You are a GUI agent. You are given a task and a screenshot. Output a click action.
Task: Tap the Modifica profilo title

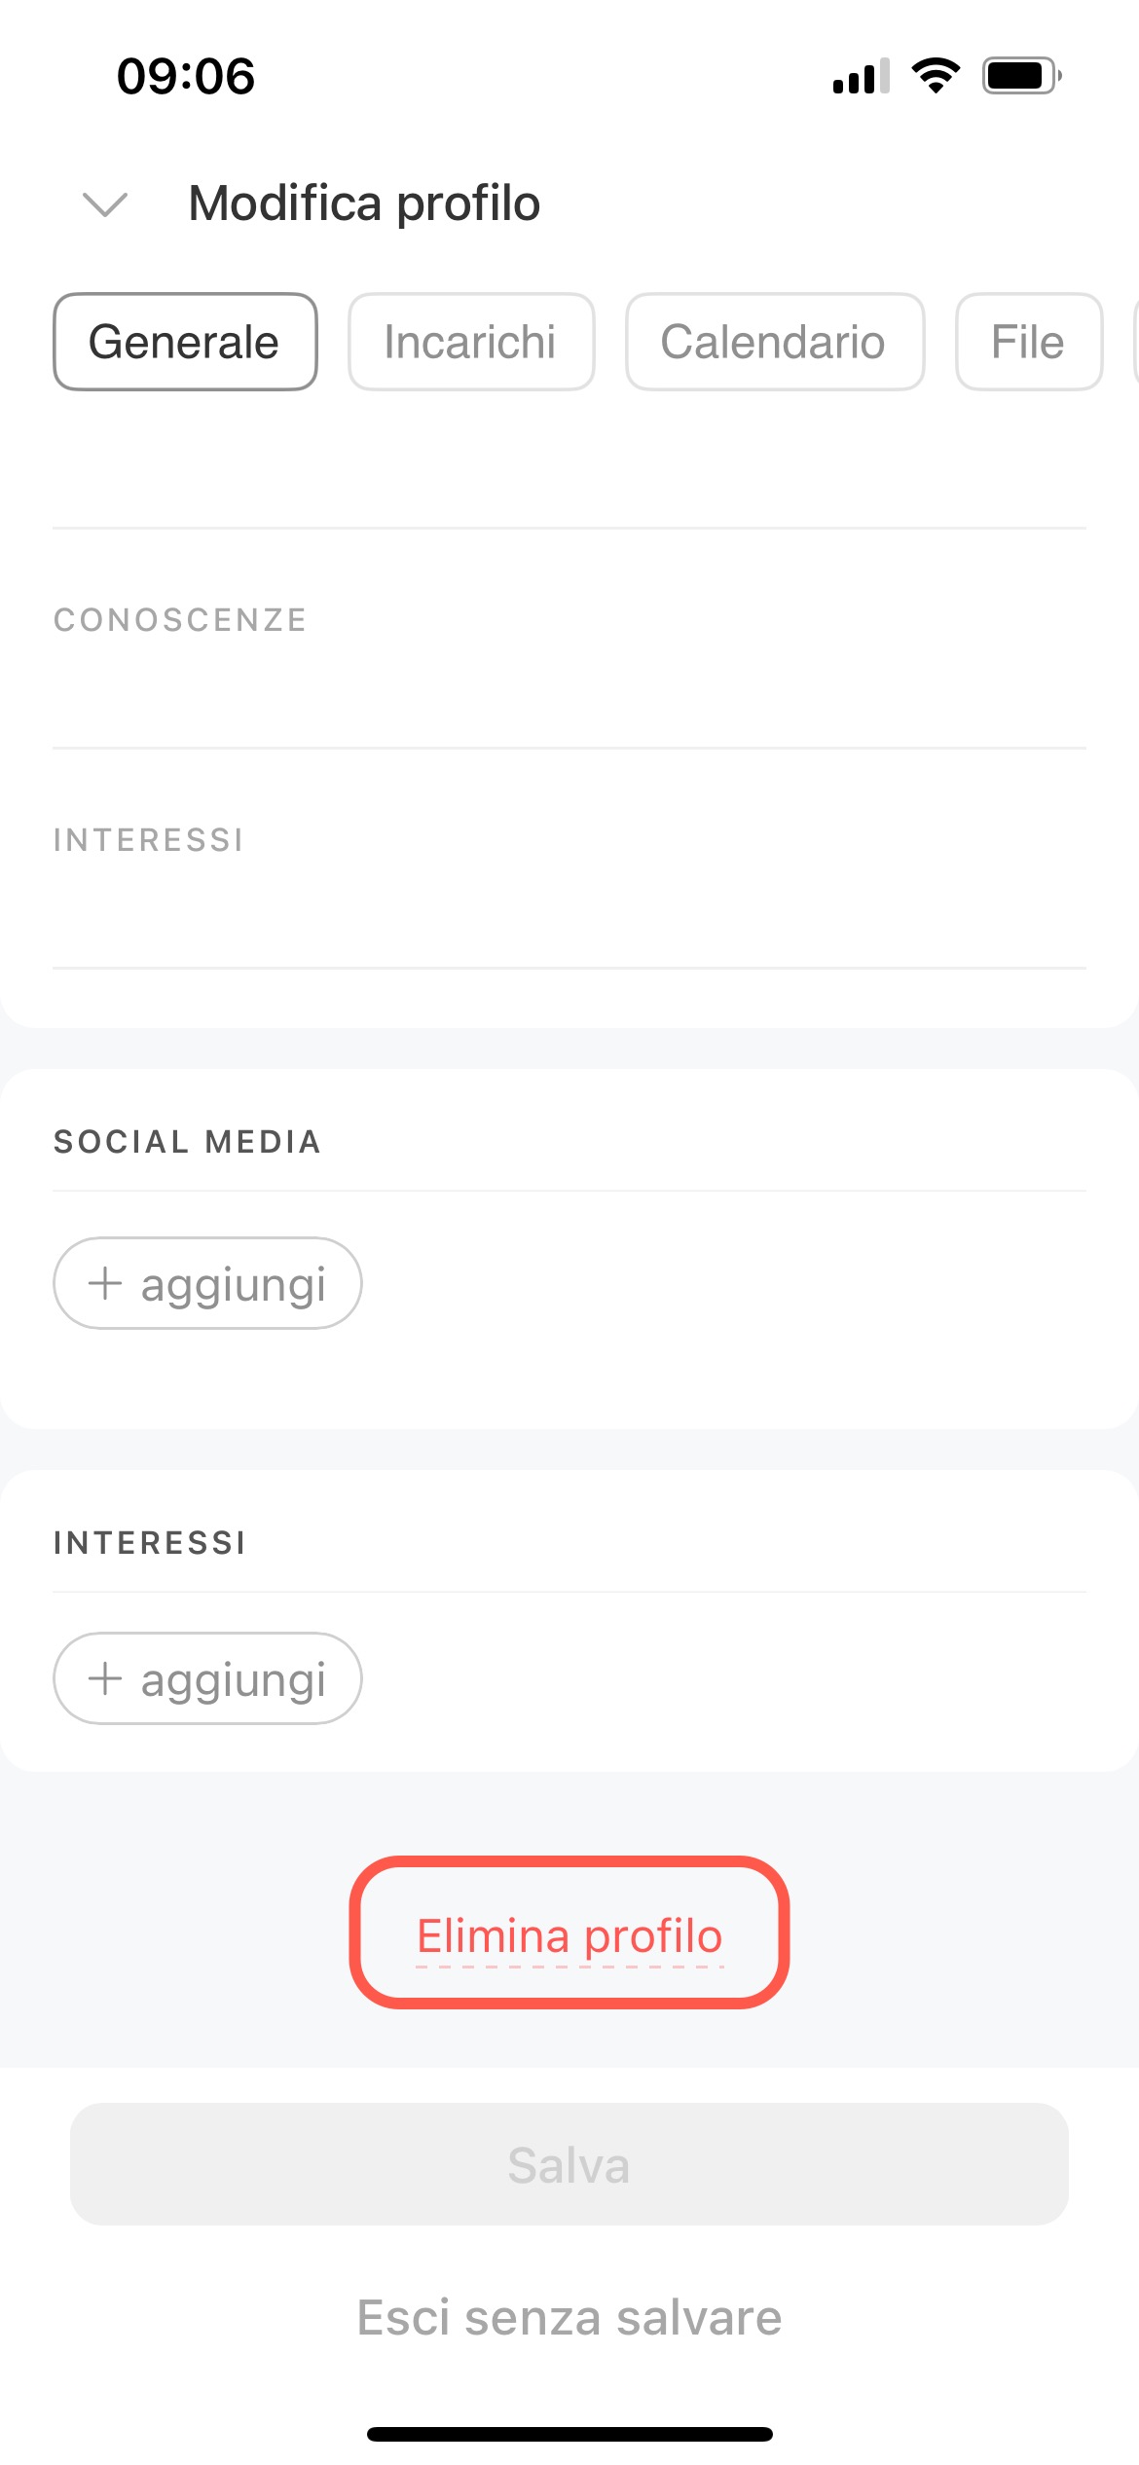(x=364, y=203)
